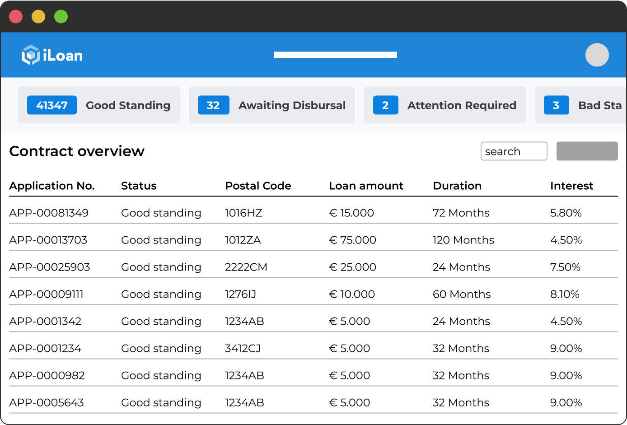This screenshot has width=627, height=425.
Task: Select the Good Standing summary card
Action: 99,105
